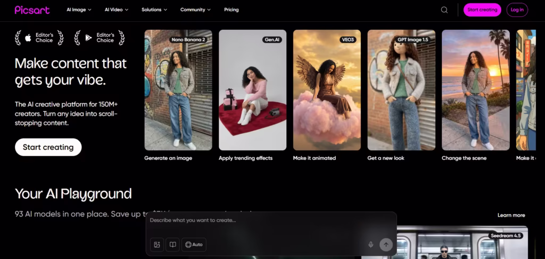Follow the Learn more link
This screenshot has height=259, width=545.
click(x=511, y=215)
